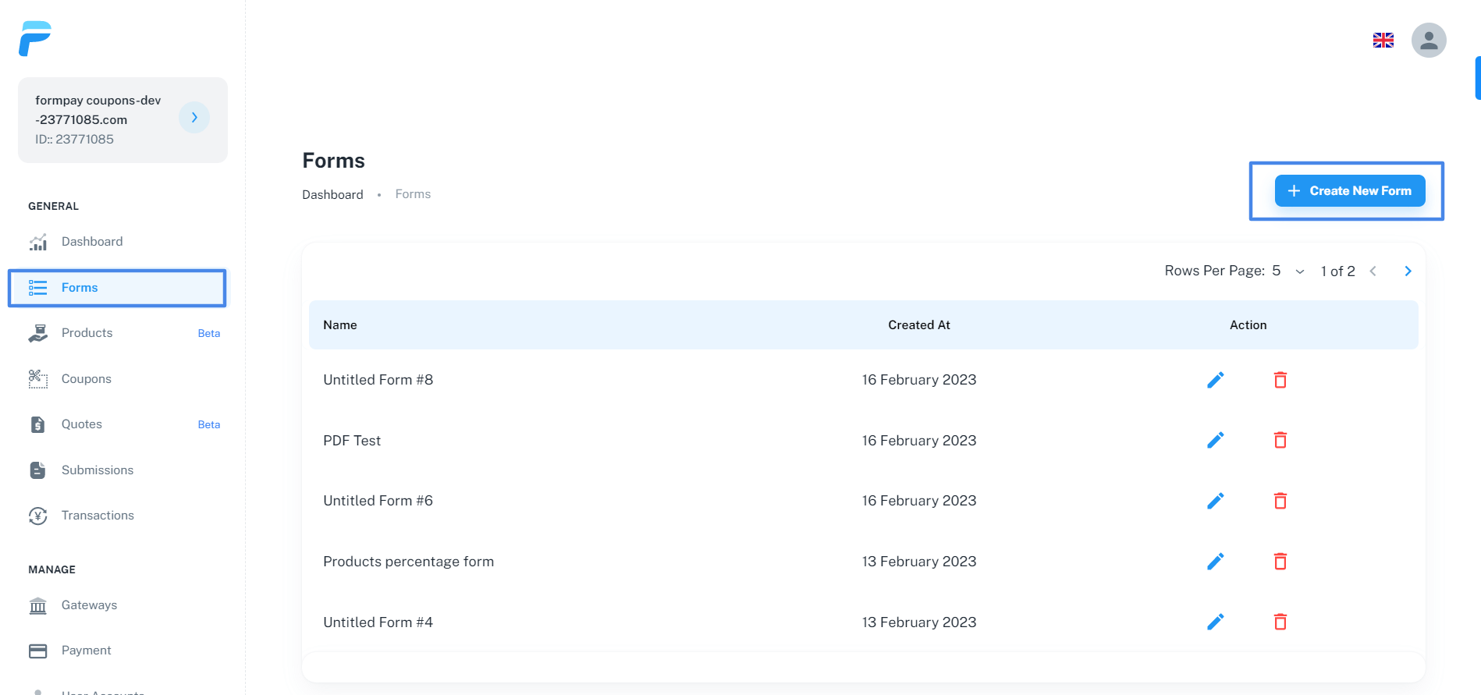Image resolution: width=1481 pixels, height=695 pixels.
Task: Navigate to Submissions in sidebar
Action: pos(98,470)
